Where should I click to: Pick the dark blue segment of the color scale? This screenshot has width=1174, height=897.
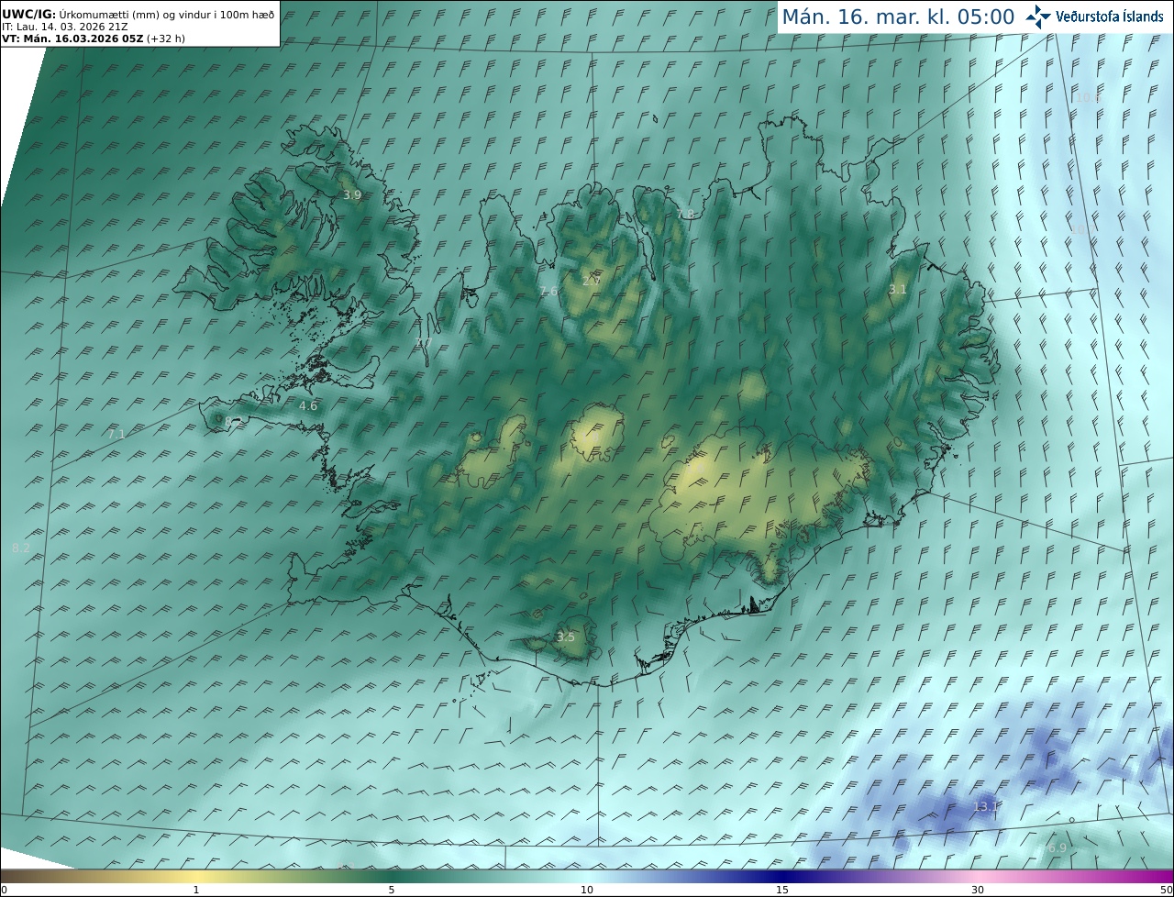tap(782, 877)
